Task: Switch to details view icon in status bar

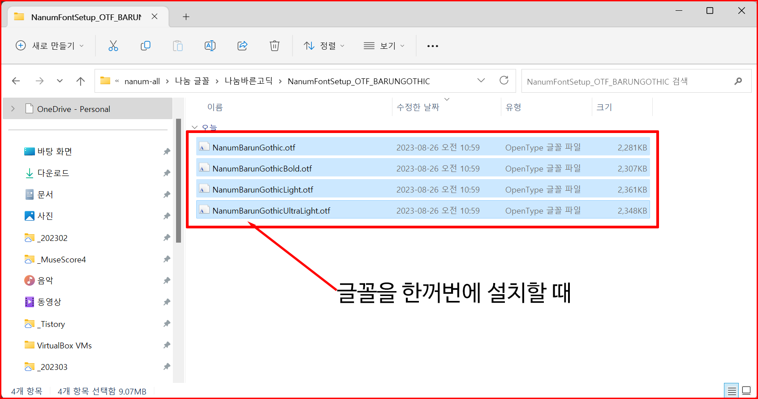Action: pyautogui.click(x=732, y=390)
